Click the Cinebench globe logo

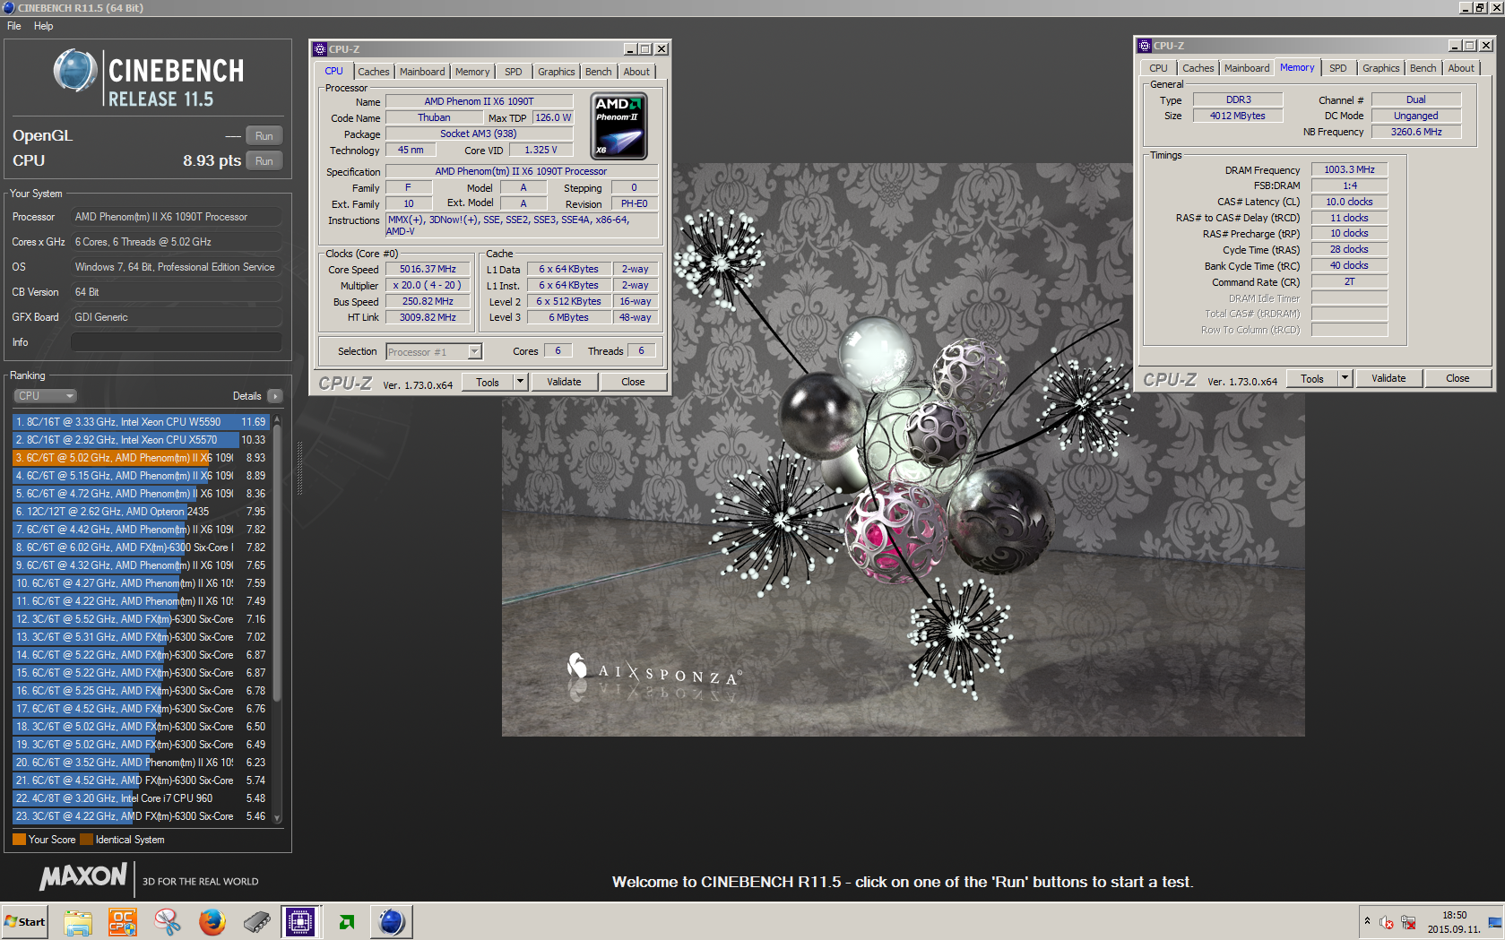pyautogui.click(x=75, y=71)
